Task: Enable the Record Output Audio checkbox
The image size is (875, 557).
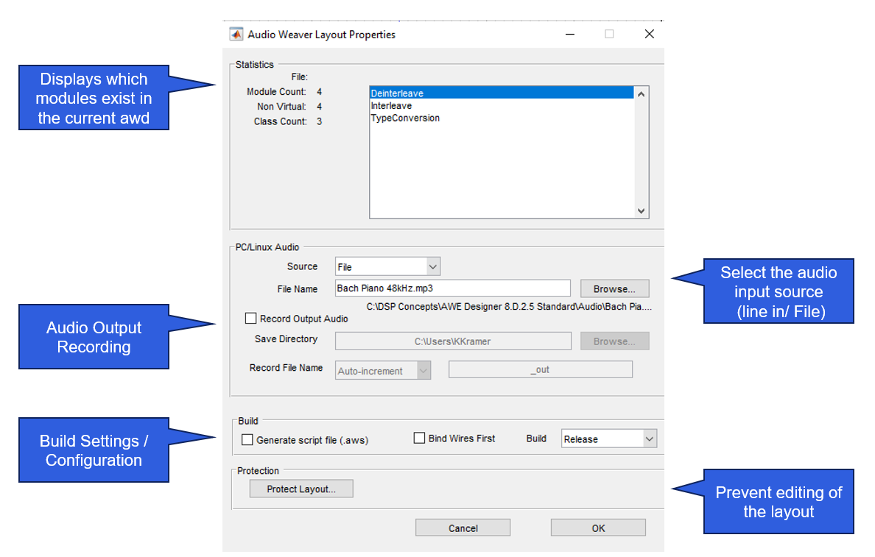Action: (251, 319)
